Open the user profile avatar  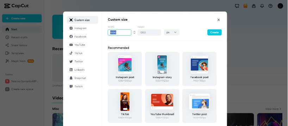pos(280,6)
